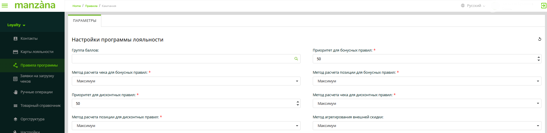The height and width of the screenshot is (133, 547).
Task: Increase Приоритет для бонусных правил value
Action: [x=538, y=57]
